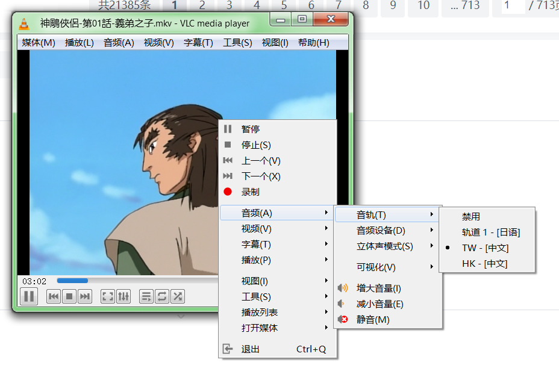The width and height of the screenshot is (559, 365).
Task: Choose 暂停 in the context menu
Action: click(278, 129)
